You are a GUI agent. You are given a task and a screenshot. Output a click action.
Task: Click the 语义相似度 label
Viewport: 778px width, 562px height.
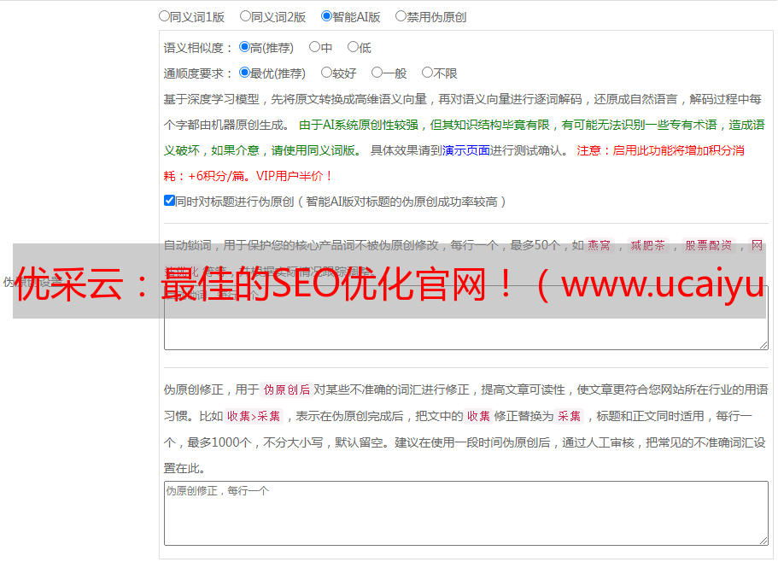[197, 48]
